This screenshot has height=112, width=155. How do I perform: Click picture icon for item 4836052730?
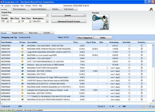(22, 52)
